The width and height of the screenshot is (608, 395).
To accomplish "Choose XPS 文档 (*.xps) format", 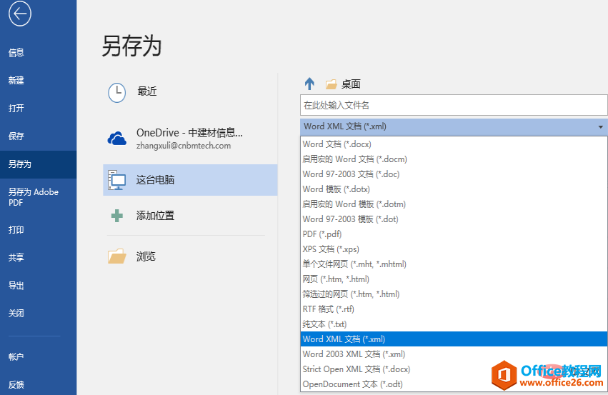I will click(454, 249).
